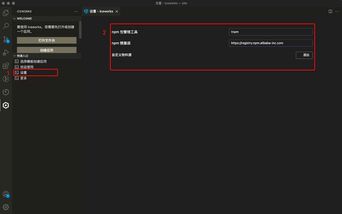342x214 pixels.
Task: Open the ICEWORKS panel more actions ellipsis
Action: (75, 11)
